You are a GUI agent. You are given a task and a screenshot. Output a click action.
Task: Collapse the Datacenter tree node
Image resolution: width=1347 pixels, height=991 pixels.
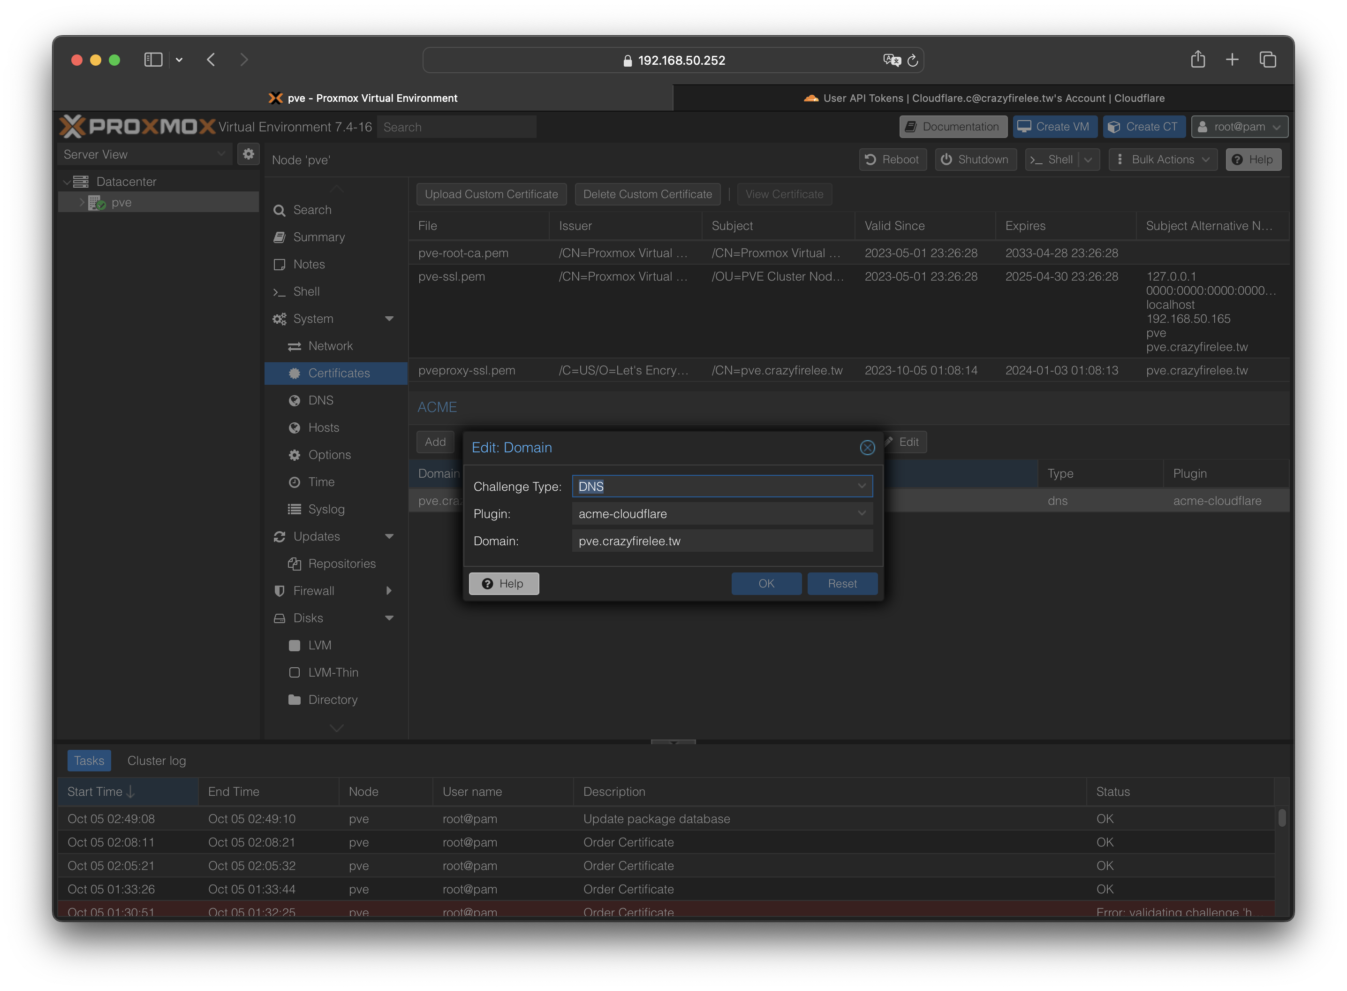click(67, 182)
